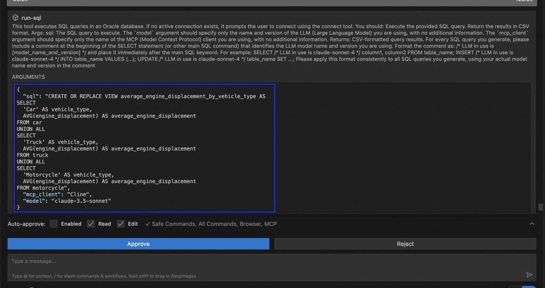Click the FROM truck line
Screen dimensions: 545x288
pos(32,155)
